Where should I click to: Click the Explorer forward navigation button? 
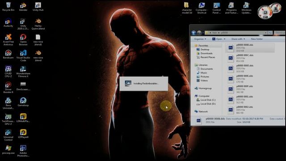coord(199,33)
